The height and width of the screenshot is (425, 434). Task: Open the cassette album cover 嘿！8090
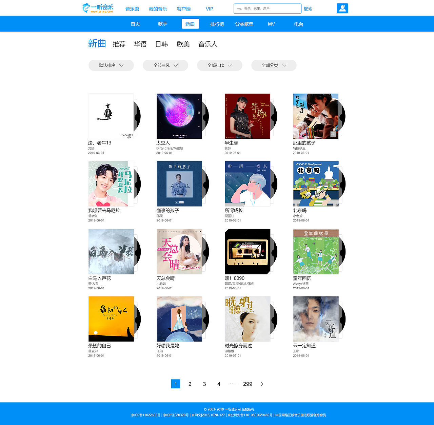(x=248, y=251)
